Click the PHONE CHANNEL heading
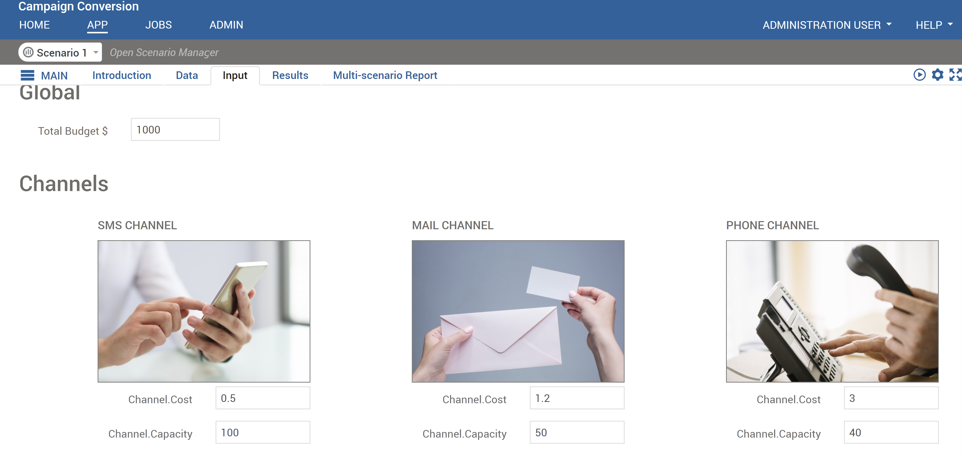 point(772,225)
